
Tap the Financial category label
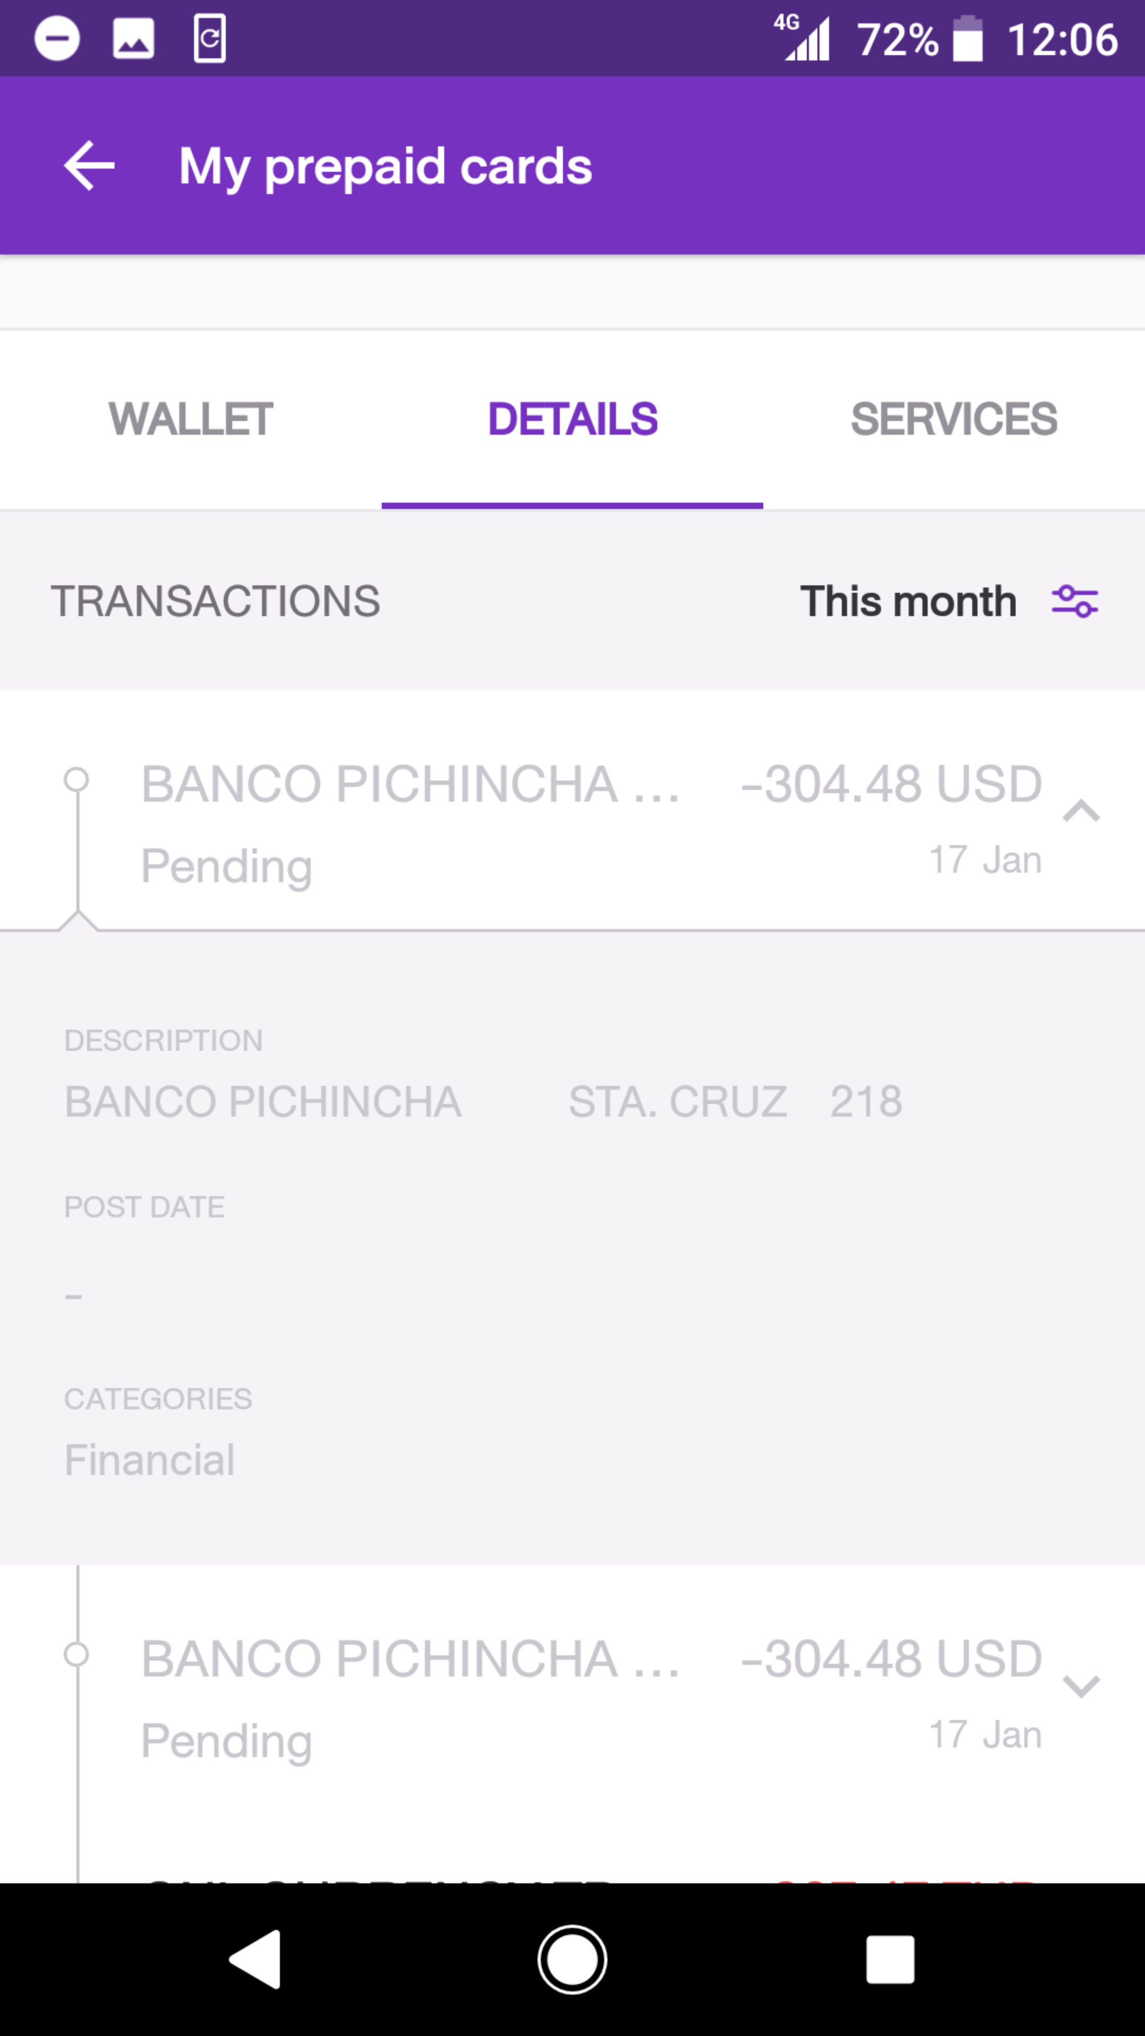tap(149, 1459)
